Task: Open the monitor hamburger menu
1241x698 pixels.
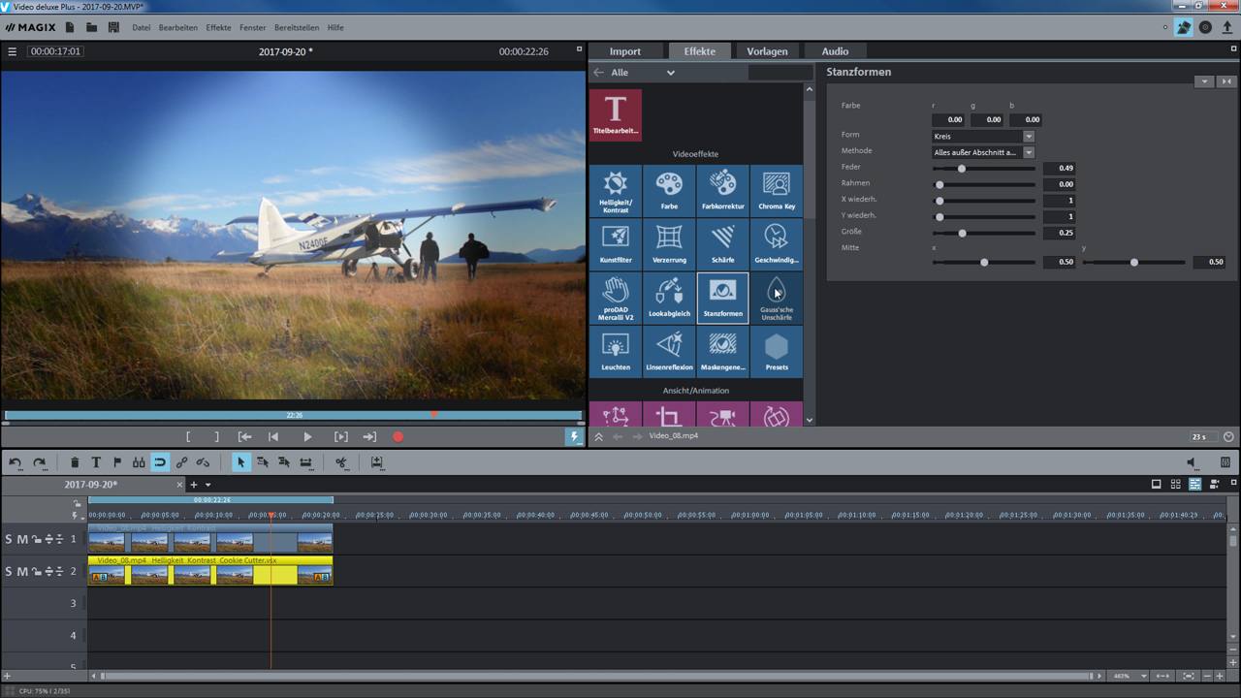Action: tap(13, 51)
